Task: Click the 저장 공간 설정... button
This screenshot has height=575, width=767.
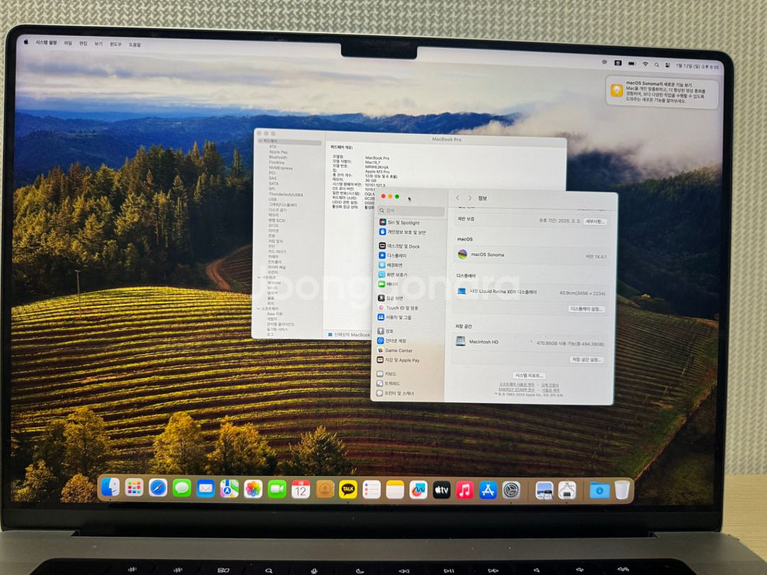Action: coord(586,360)
